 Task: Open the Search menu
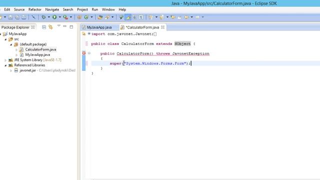coord(68,9)
